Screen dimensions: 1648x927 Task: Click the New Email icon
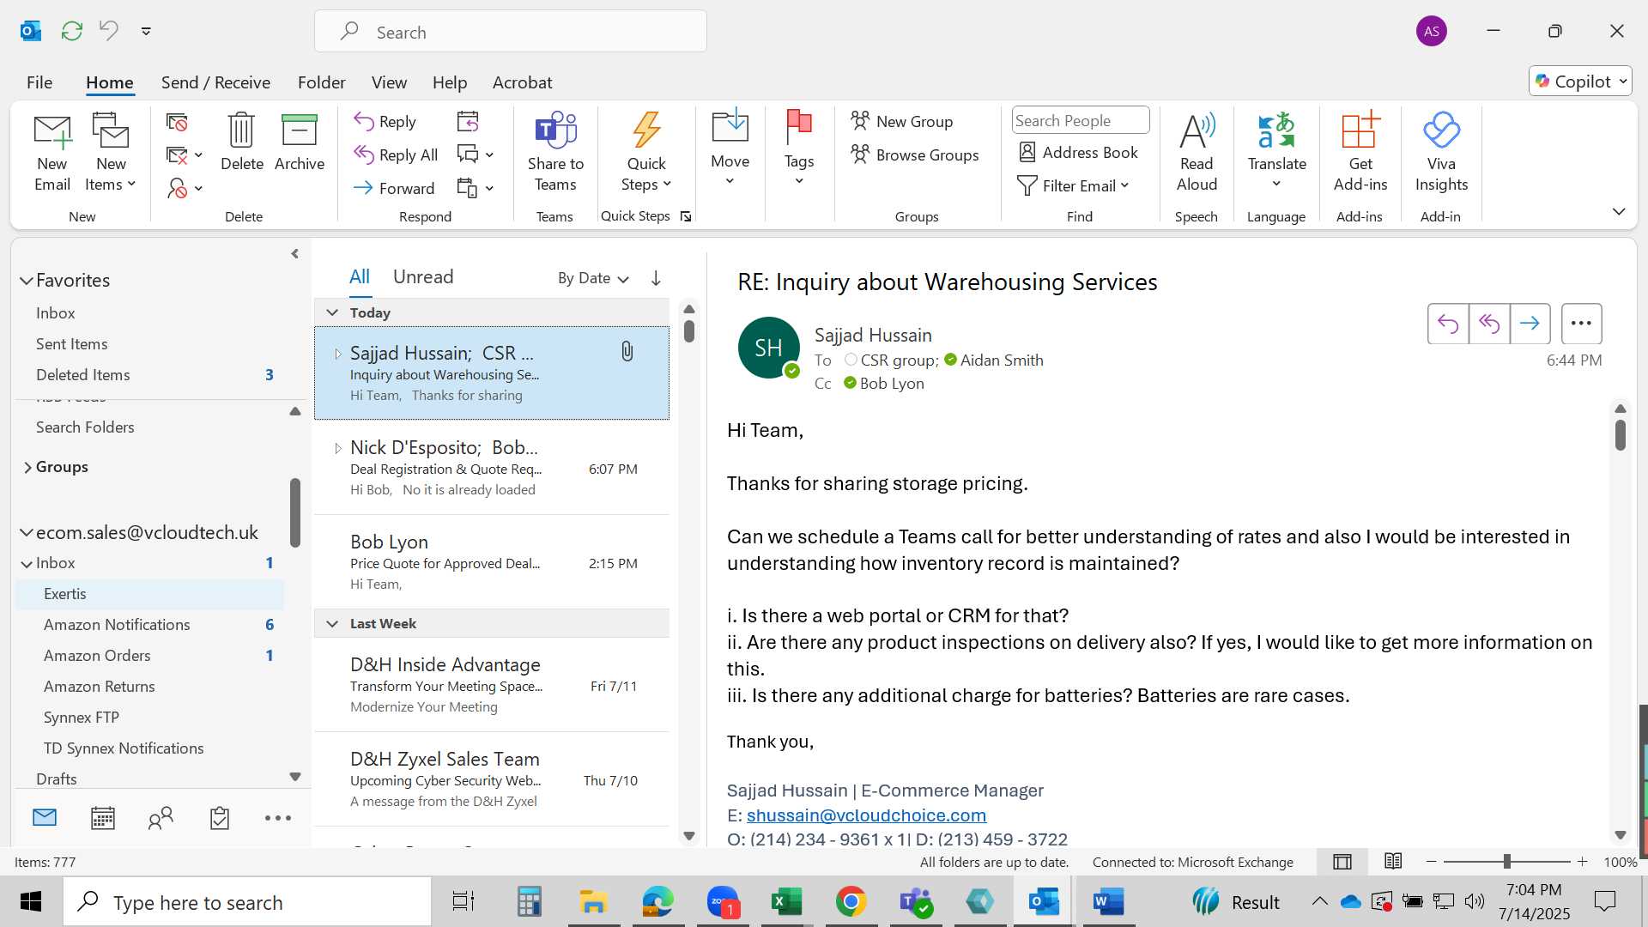click(x=52, y=131)
